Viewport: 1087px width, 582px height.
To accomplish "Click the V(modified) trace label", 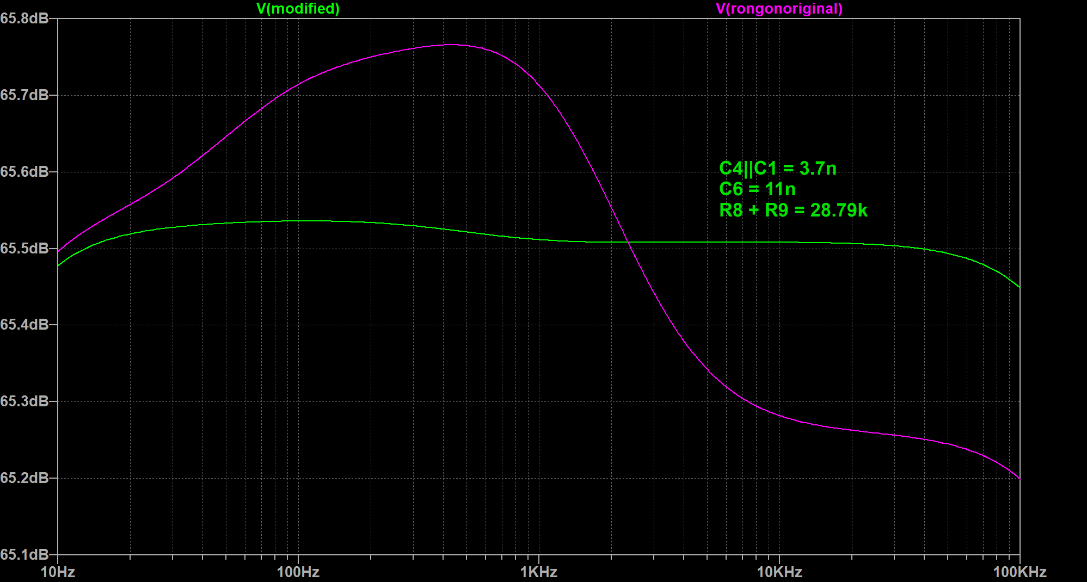I will coord(298,9).
